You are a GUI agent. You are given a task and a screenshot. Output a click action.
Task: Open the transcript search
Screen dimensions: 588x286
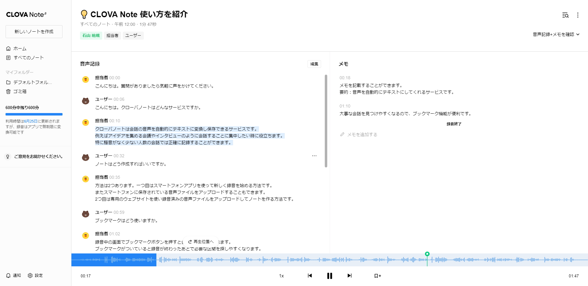566,15
